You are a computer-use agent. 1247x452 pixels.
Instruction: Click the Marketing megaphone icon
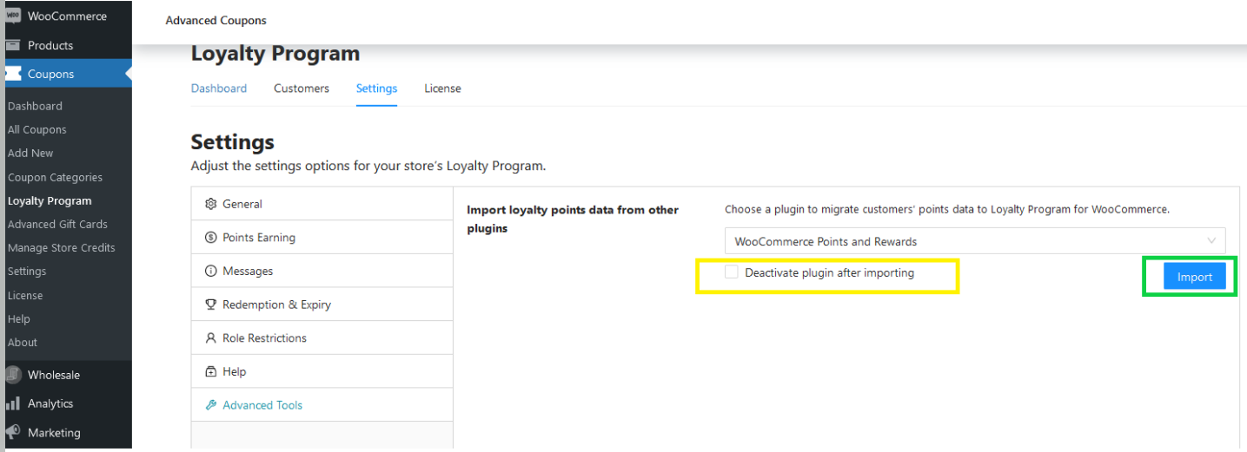tap(13, 432)
